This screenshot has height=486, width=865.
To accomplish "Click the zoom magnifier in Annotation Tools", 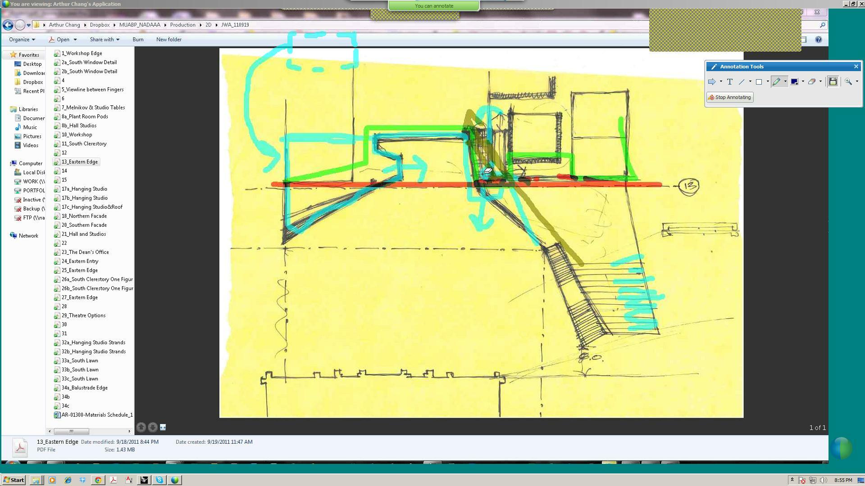I will (848, 82).
